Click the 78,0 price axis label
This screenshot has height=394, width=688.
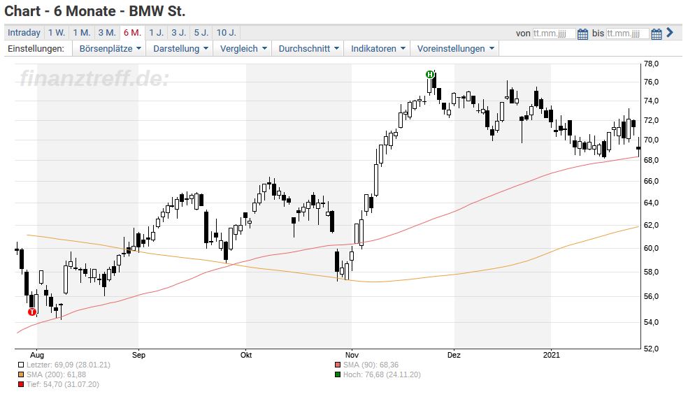click(651, 64)
